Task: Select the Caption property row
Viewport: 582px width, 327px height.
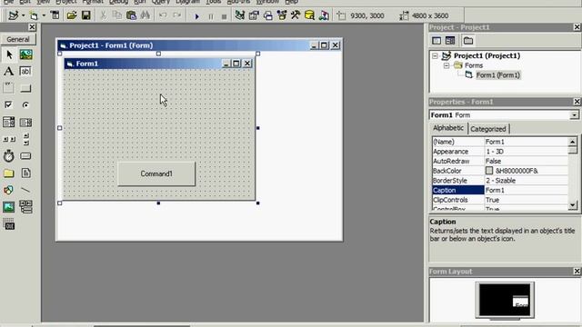Action: point(500,190)
